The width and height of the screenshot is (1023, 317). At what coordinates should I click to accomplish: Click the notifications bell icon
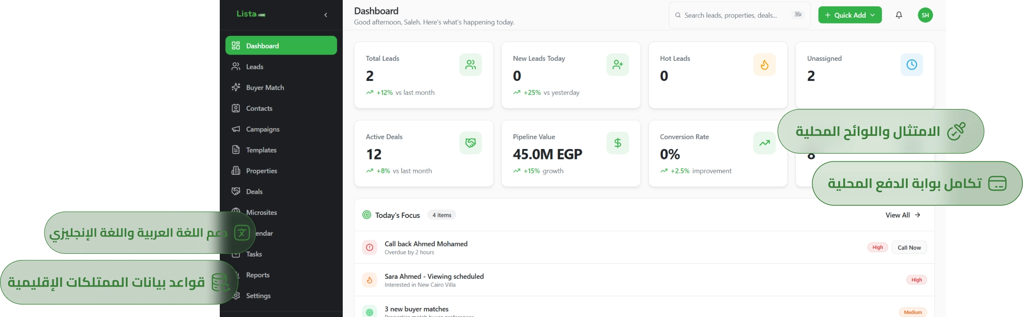(x=899, y=15)
